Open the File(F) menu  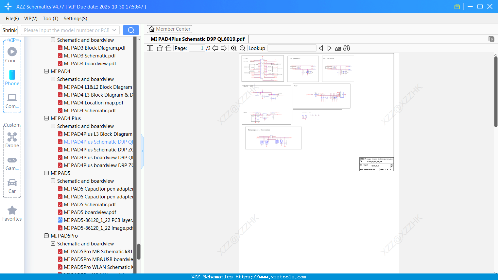(x=12, y=19)
